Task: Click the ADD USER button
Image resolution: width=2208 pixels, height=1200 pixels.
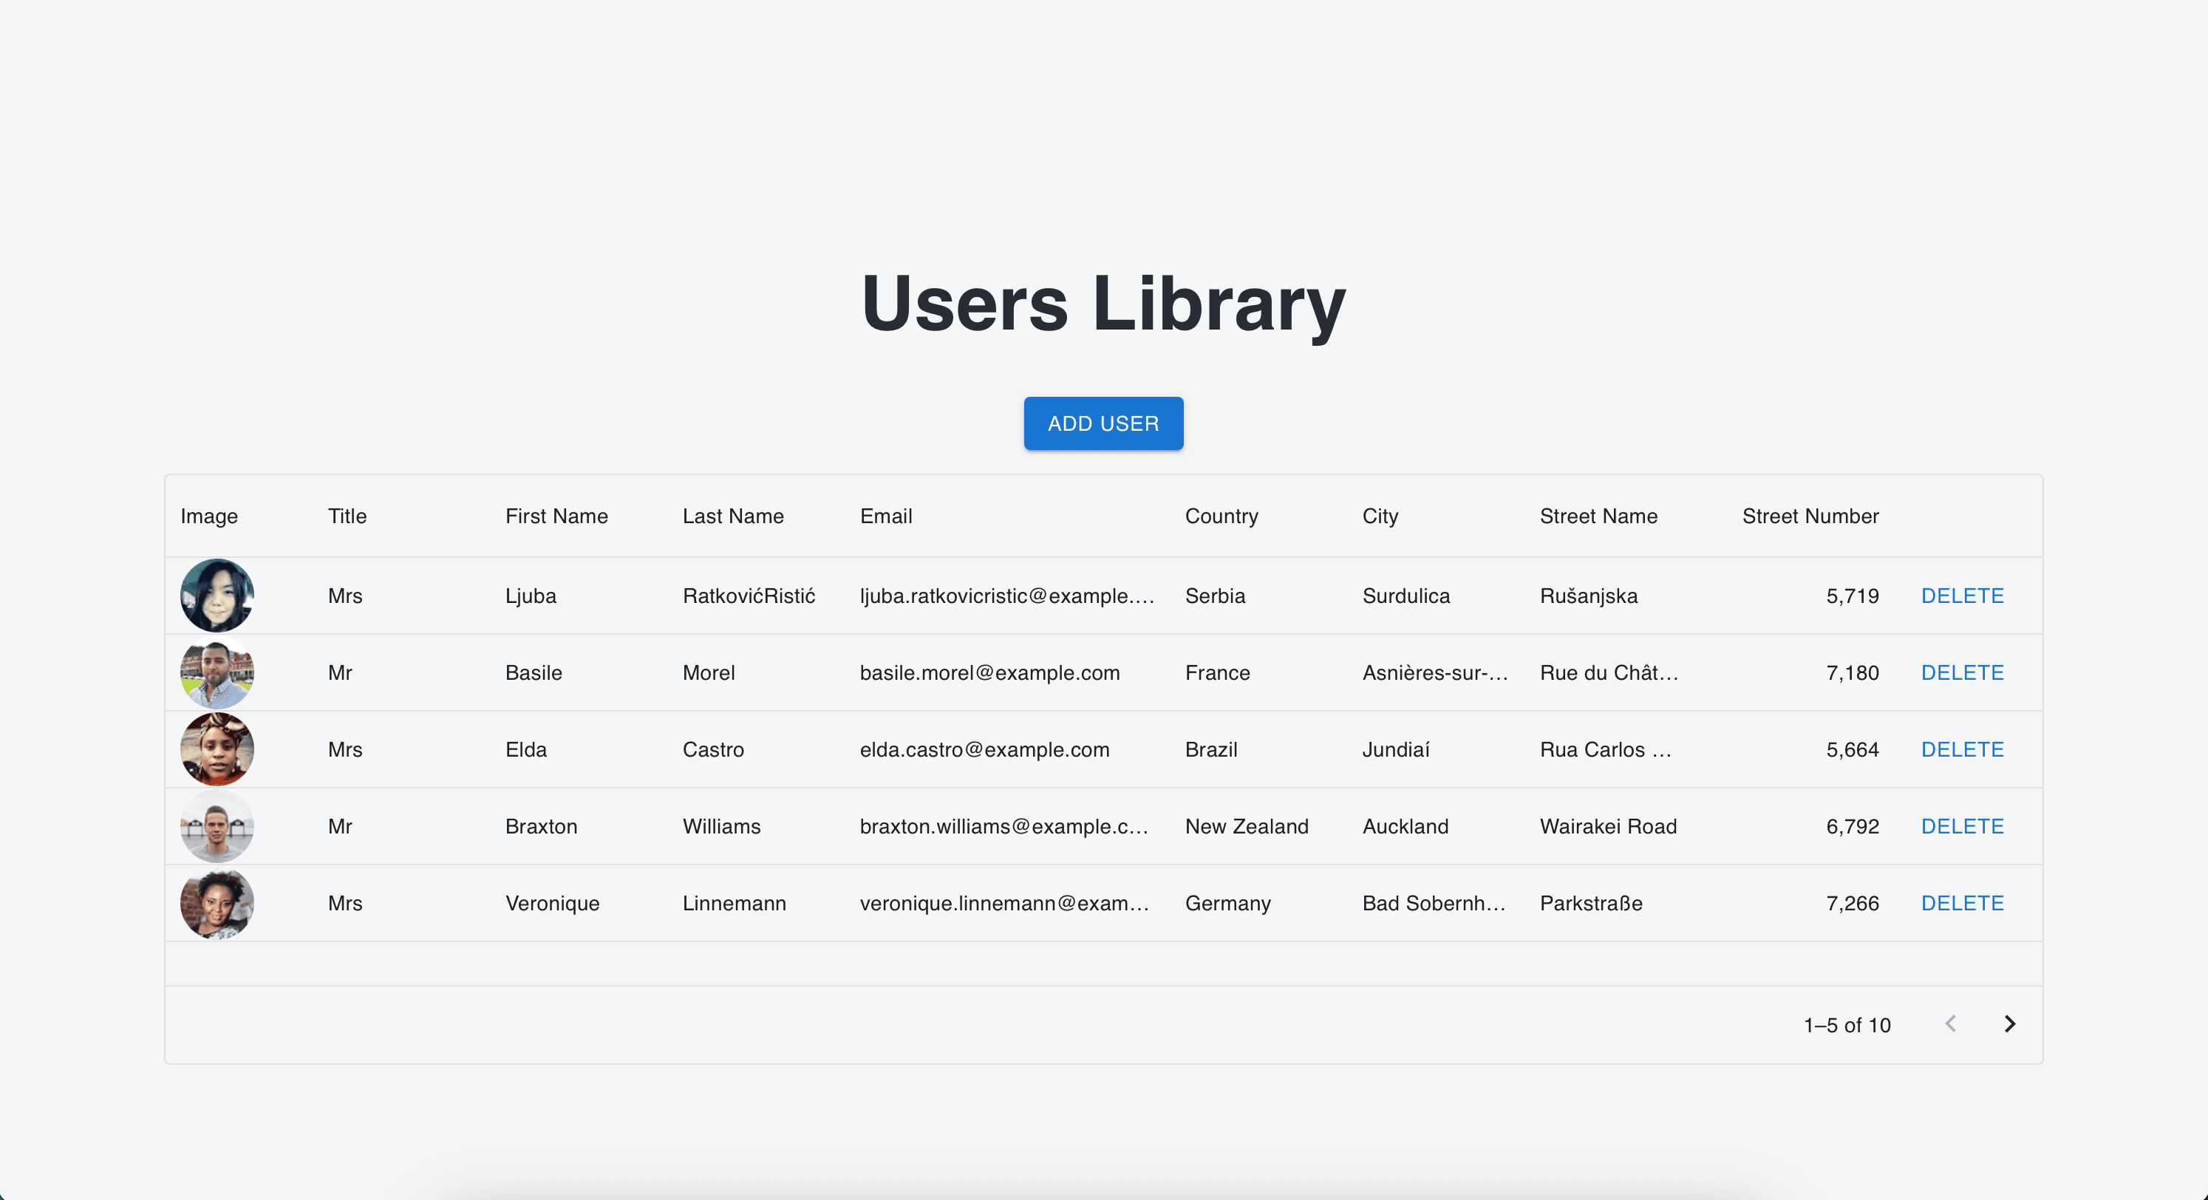Action: point(1103,423)
